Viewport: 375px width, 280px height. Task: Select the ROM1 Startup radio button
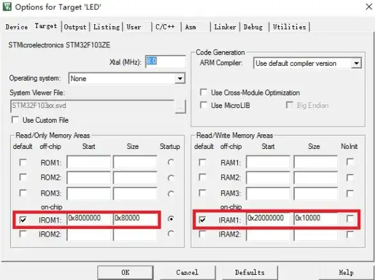[171, 162]
